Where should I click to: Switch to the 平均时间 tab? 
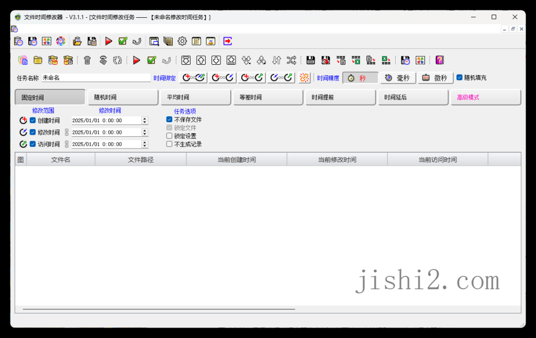[x=196, y=97]
